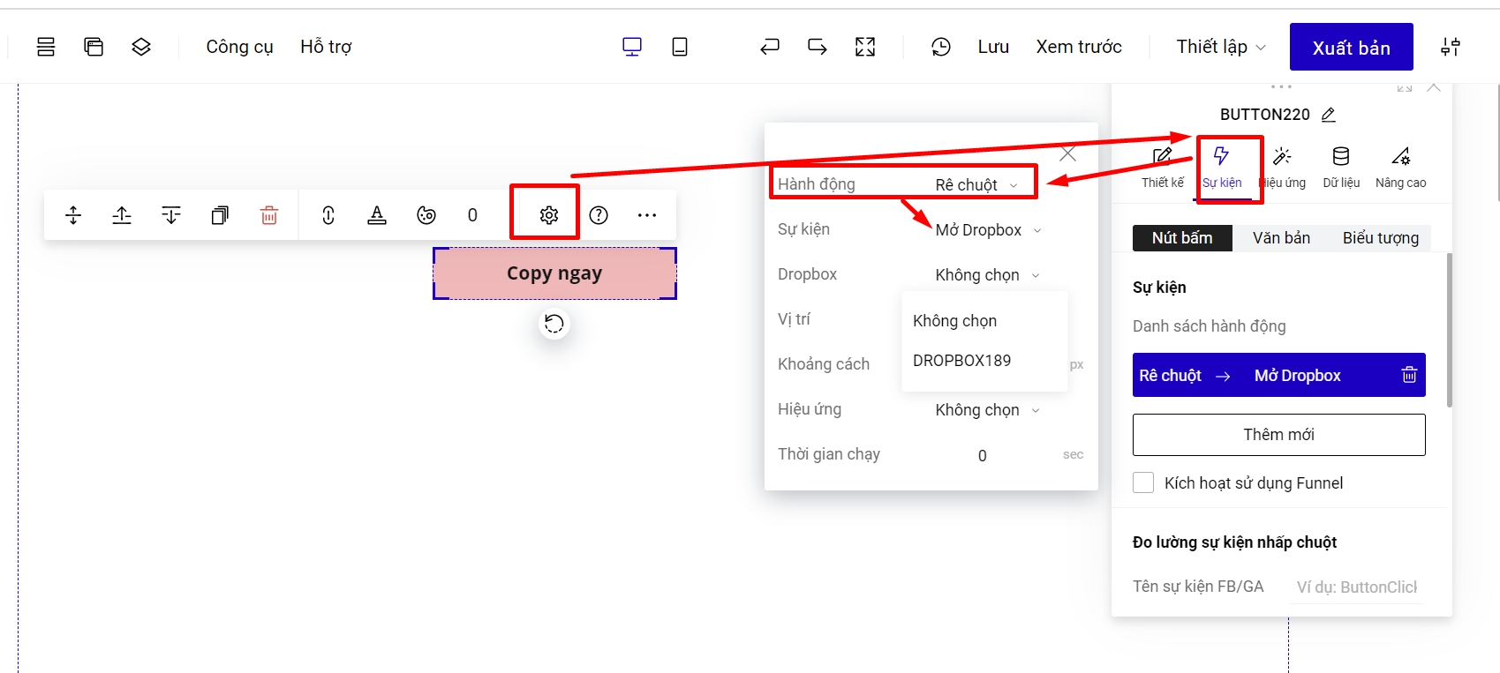
Task: Expand the Hiệu ứng dropdown
Action: [x=986, y=410]
